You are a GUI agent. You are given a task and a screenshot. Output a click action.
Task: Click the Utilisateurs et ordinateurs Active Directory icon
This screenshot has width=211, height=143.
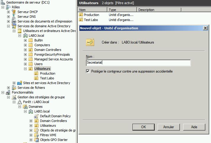[20, 31]
